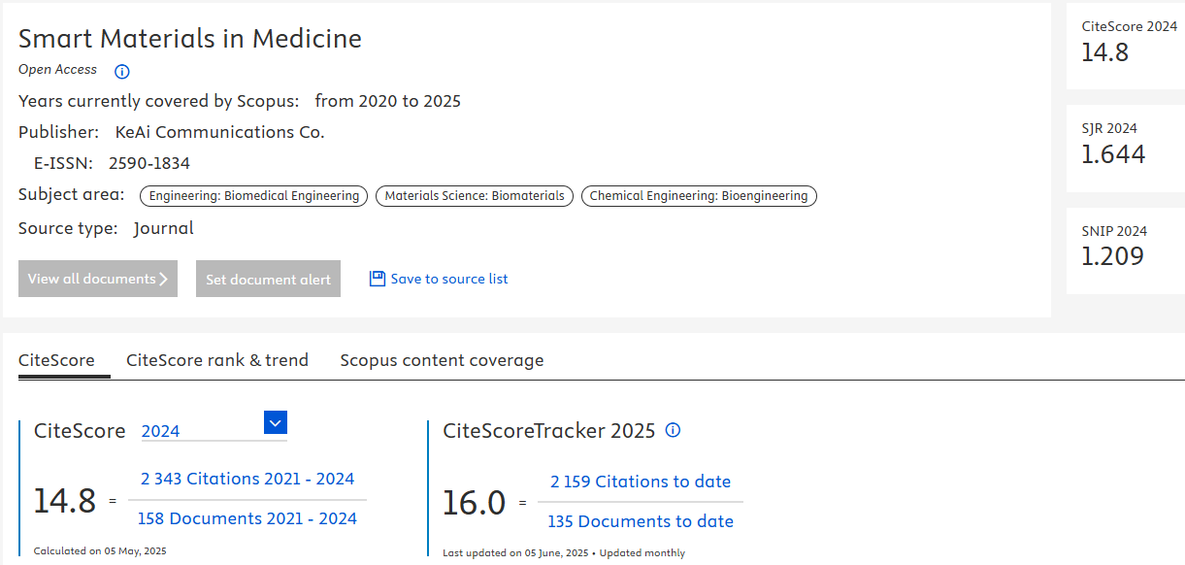The image size is (1185, 565).
Task: Open the 135 Documents to date link
Action: coord(641,521)
